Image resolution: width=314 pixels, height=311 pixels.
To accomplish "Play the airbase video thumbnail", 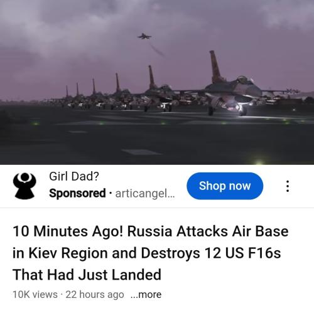I will point(157,82).
